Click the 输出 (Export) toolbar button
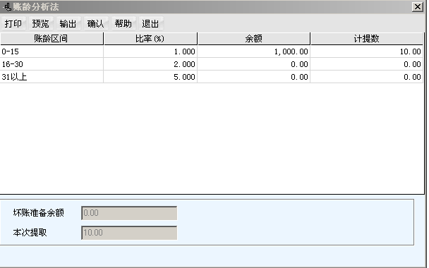The width and height of the screenshot is (429, 268). (x=68, y=23)
